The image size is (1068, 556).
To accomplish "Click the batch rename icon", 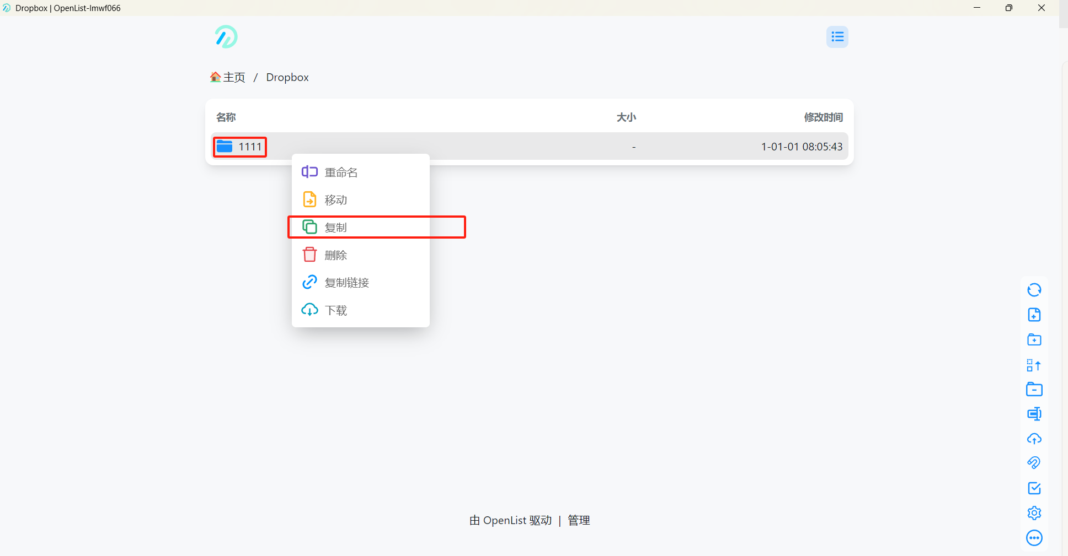I will 1034,414.
